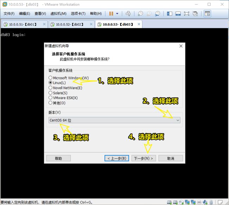Click the 帮助 button in wizard
The width and height of the screenshot is (229, 205).
coord(58,158)
